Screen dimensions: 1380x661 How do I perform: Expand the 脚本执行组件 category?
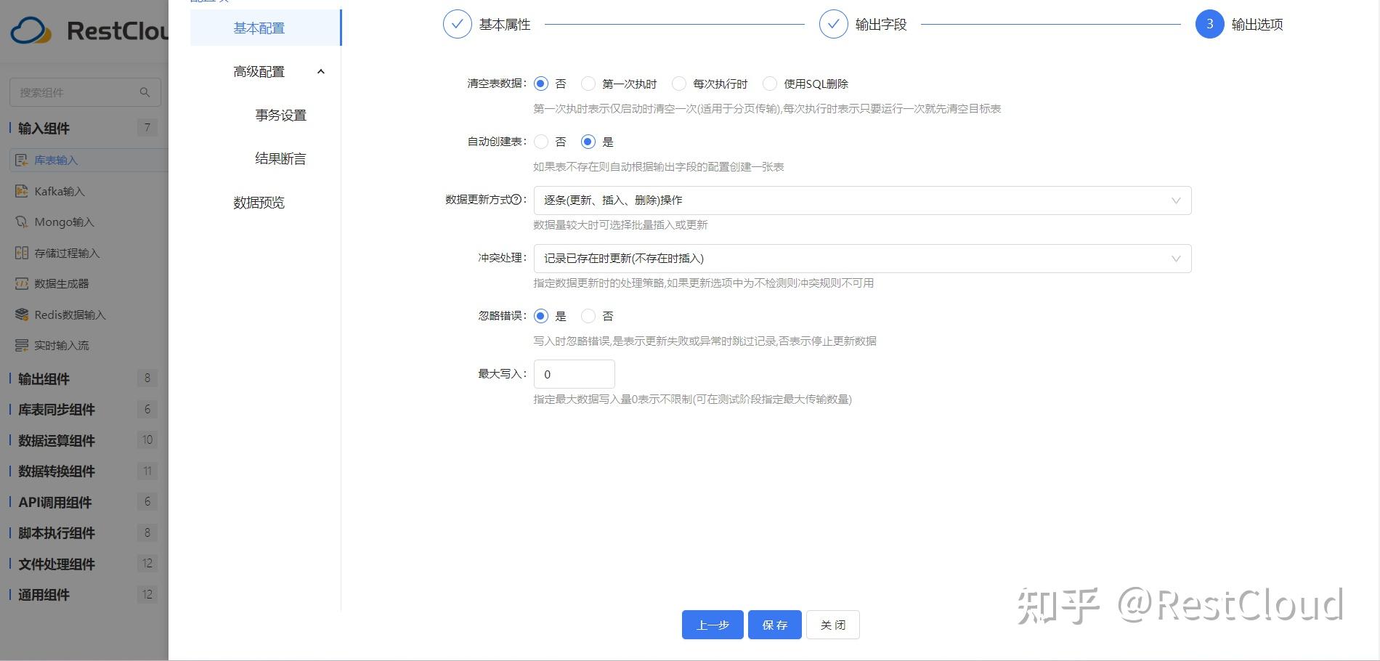[x=57, y=533]
